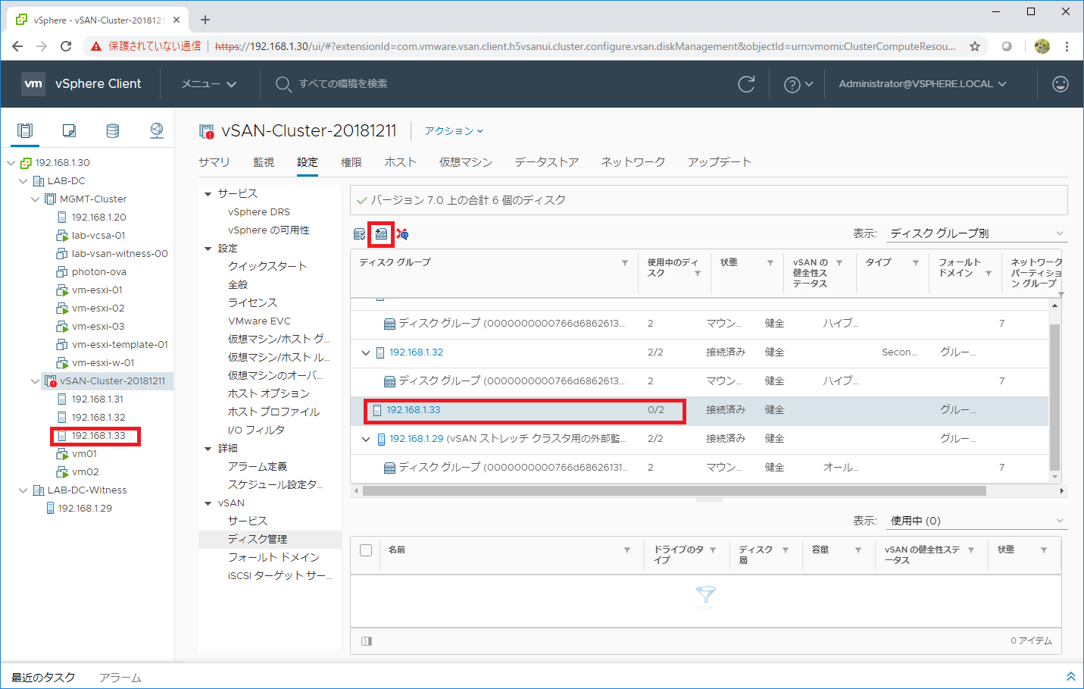Select フォールト ドメイン in the vSAN menu
This screenshot has height=689, width=1084.
click(x=273, y=558)
